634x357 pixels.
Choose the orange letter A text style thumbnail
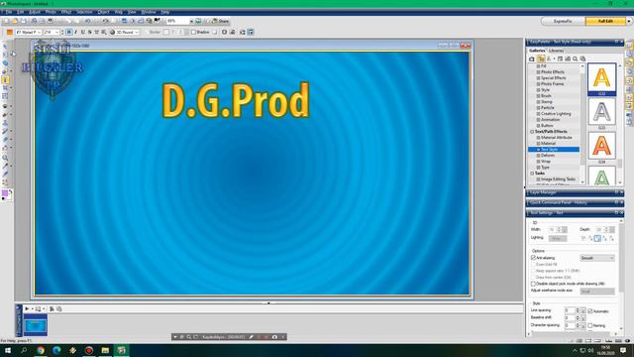[x=601, y=146]
